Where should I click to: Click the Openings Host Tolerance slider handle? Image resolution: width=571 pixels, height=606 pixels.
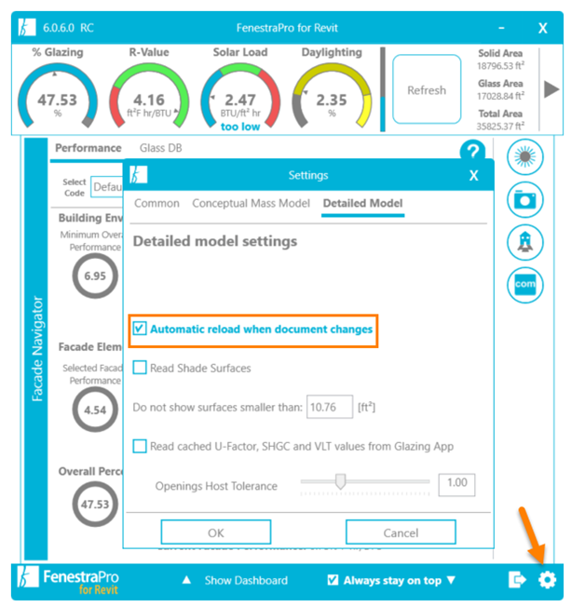(x=340, y=482)
